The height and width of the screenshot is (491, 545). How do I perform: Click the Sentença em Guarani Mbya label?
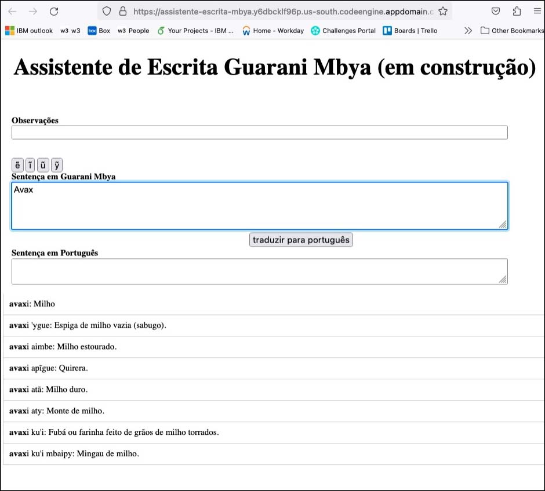coord(64,177)
